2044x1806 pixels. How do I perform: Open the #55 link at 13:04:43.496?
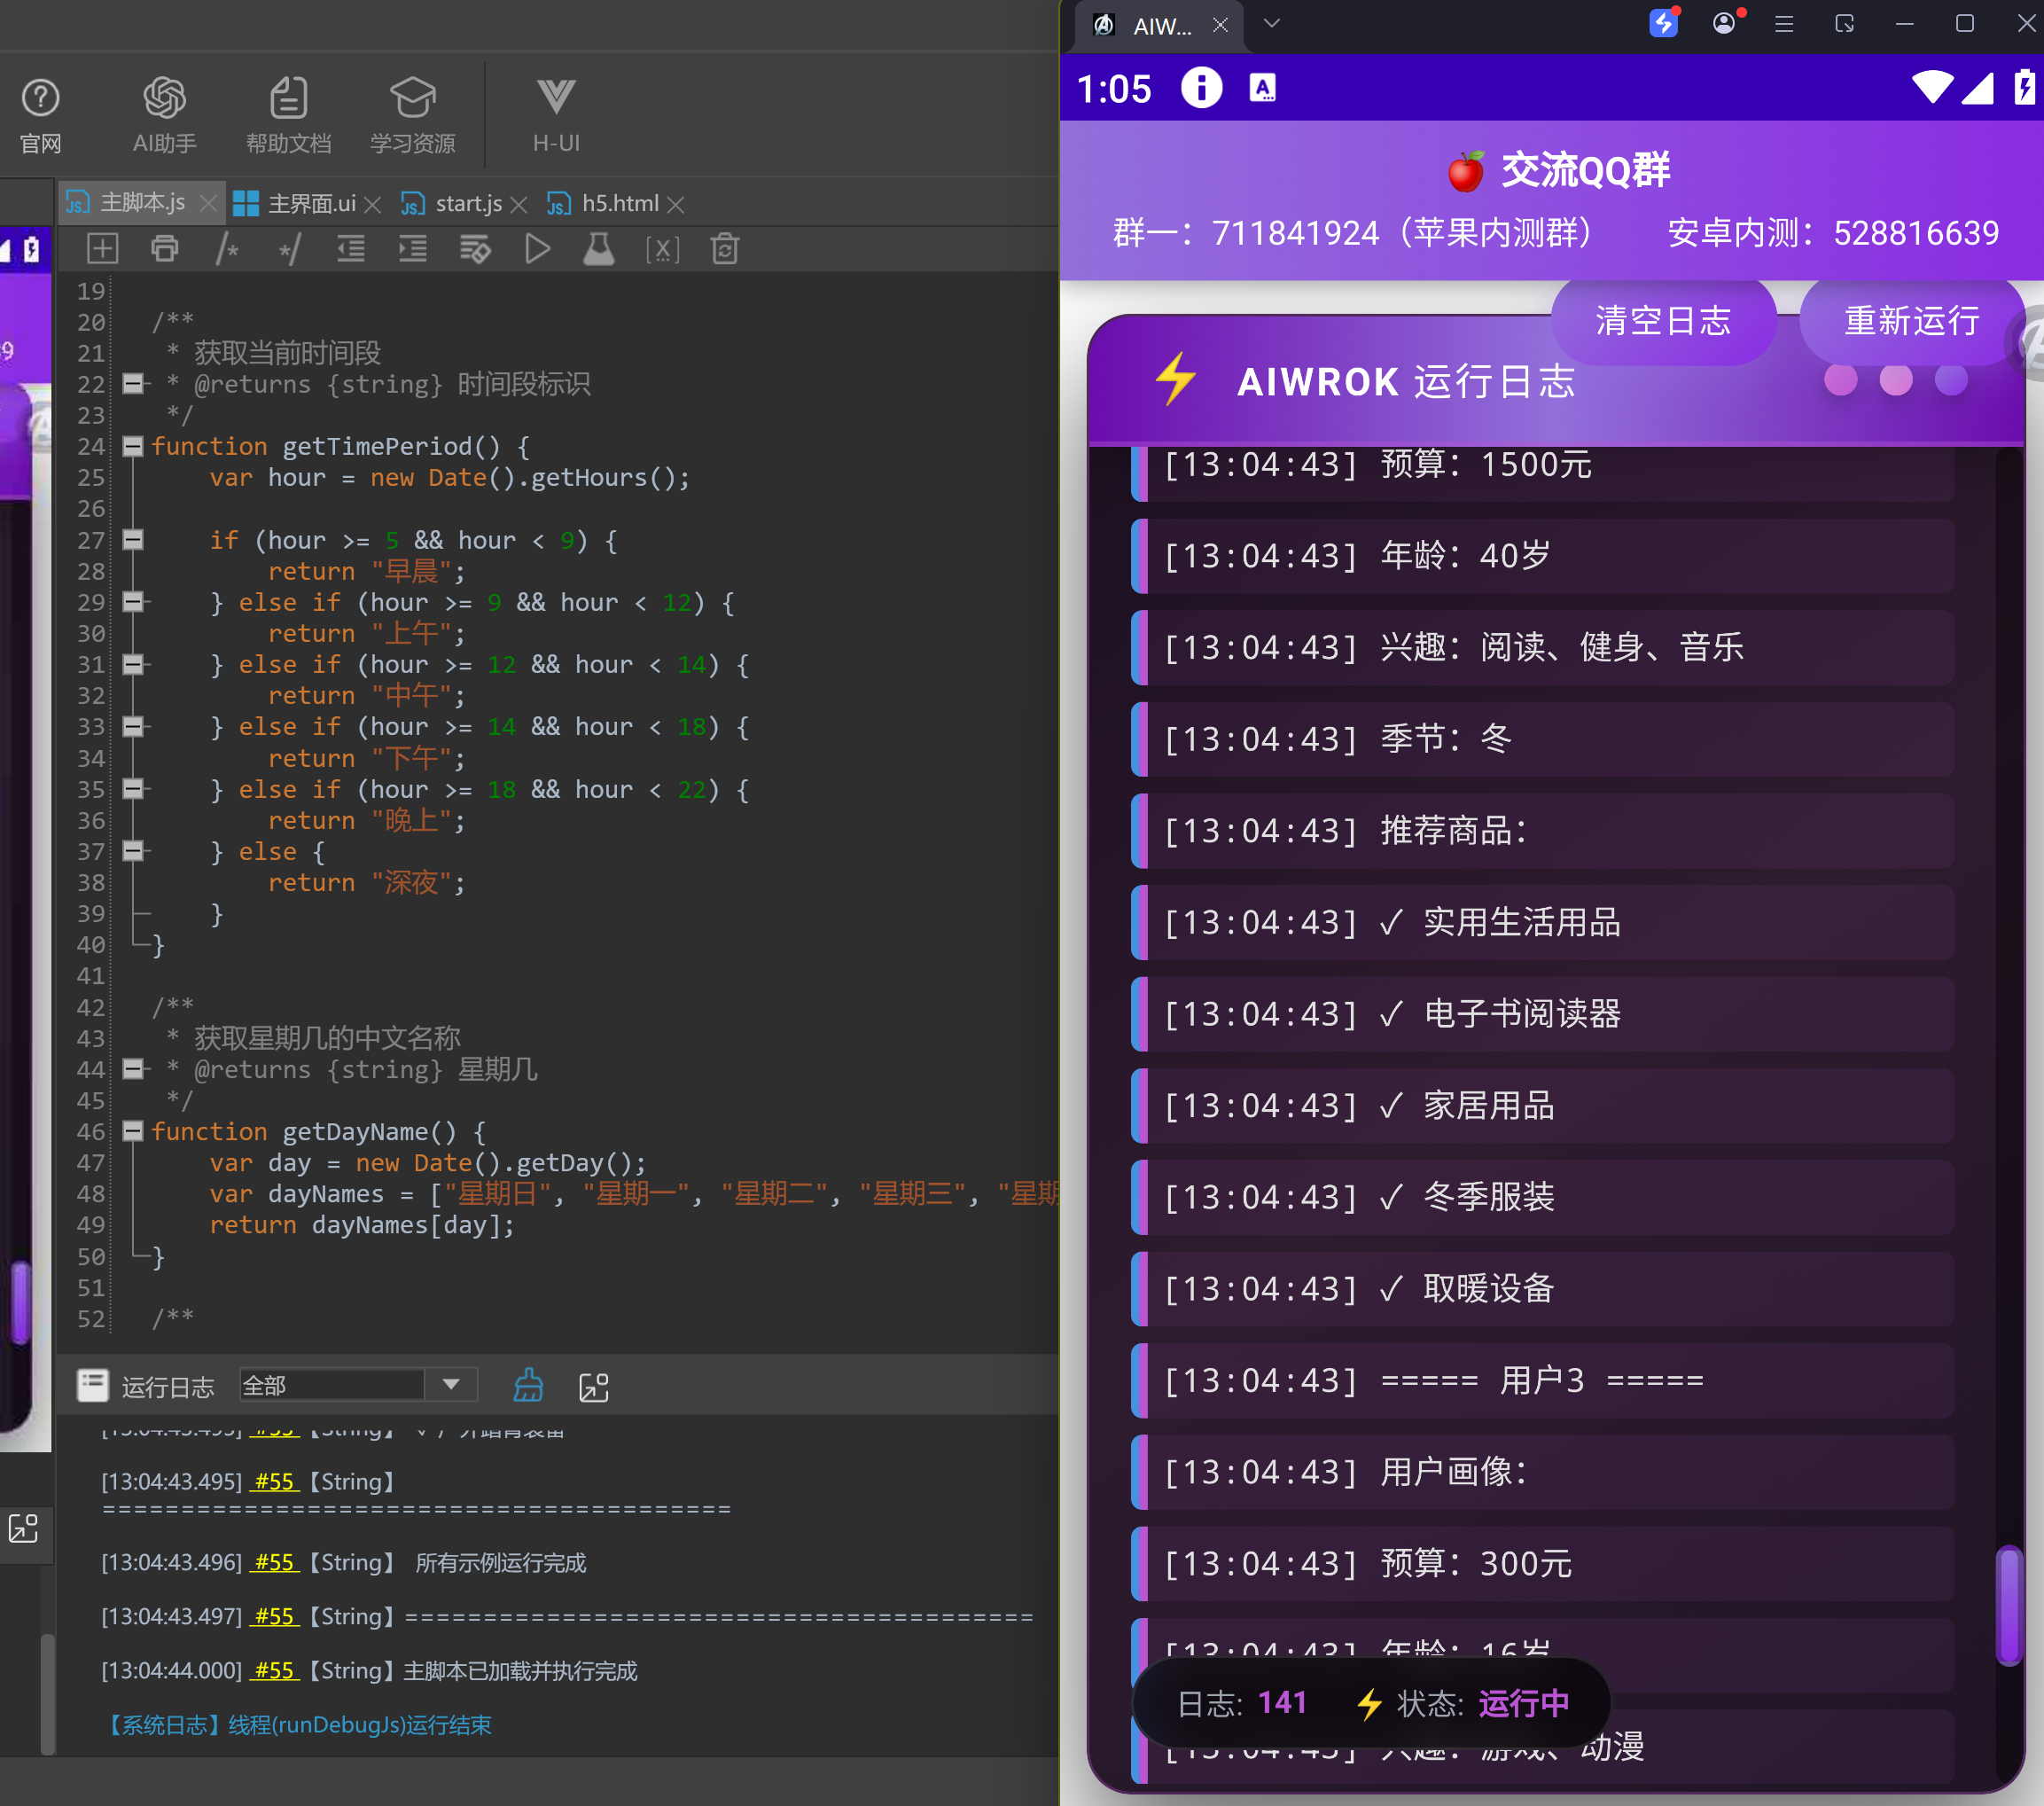[x=275, y=1562]
